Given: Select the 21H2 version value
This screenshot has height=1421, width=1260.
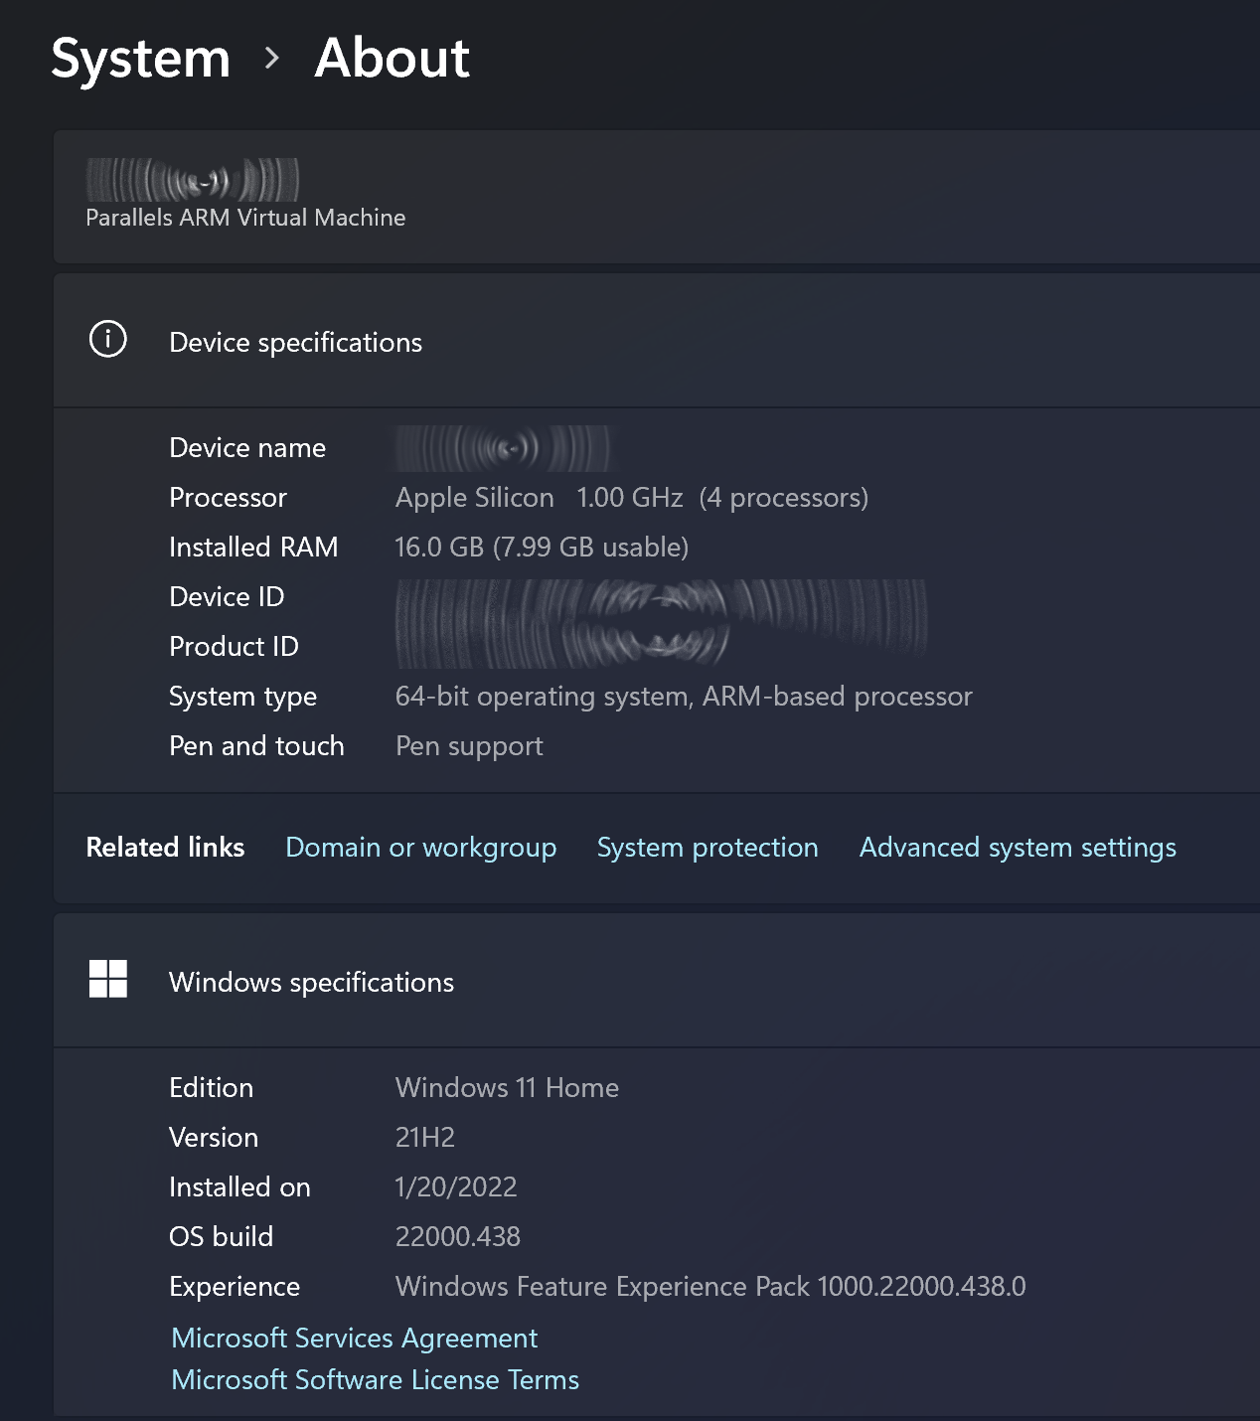Looking at the screenshot, I should pos(425,1138).
